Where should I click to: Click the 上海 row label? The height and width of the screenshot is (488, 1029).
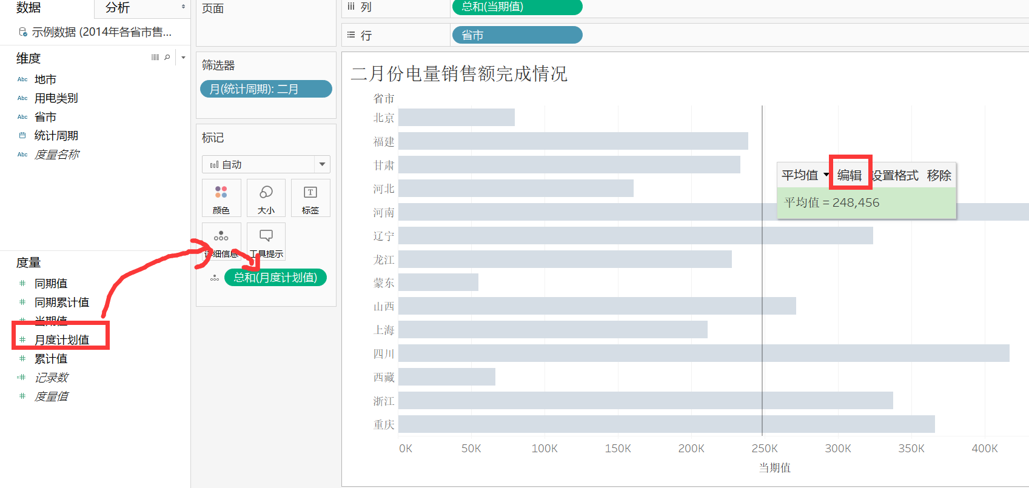coord(384,330)
